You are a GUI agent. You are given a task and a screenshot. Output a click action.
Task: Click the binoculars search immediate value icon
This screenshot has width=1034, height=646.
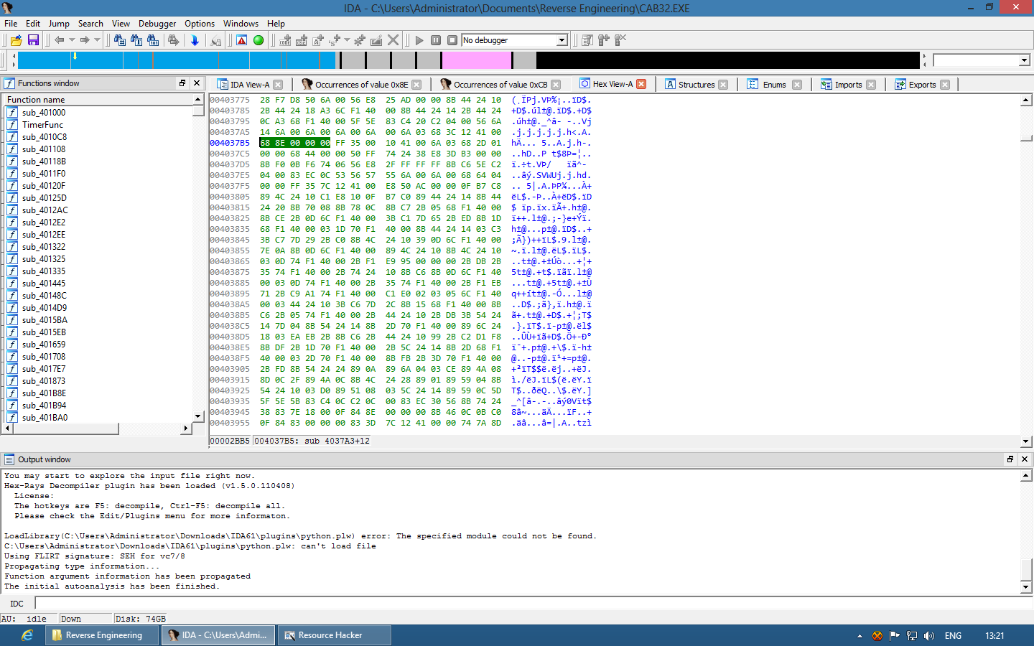120,40
